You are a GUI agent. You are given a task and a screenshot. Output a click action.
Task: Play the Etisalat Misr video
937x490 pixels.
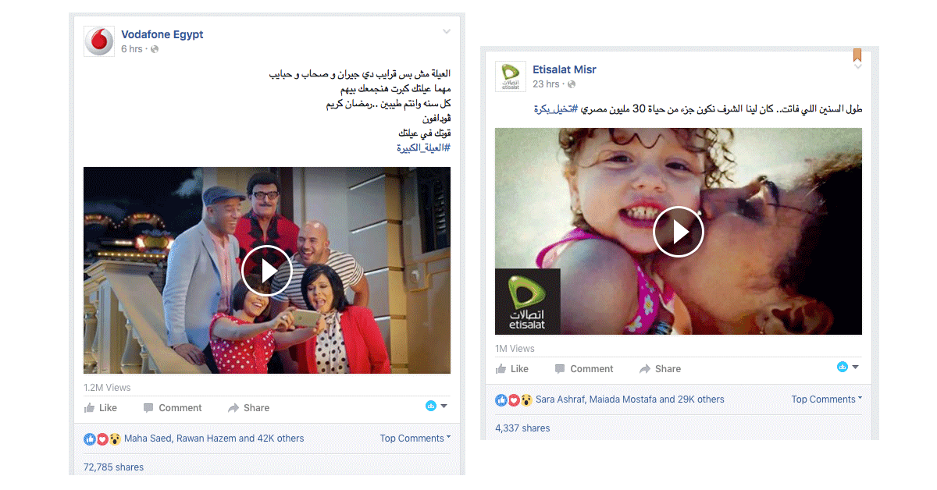tap(679, 232)
